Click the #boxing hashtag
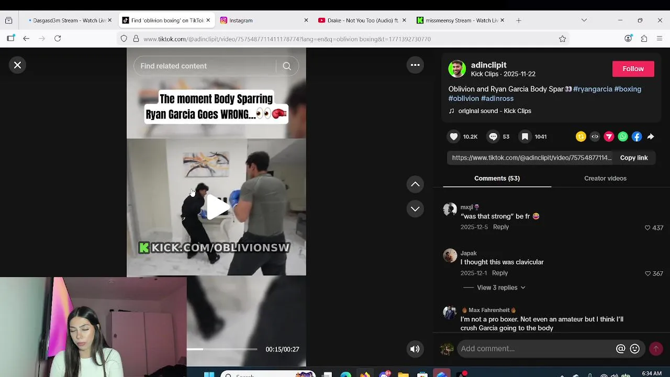This screenshot has height=377, width=670. [x=628, y=89]
